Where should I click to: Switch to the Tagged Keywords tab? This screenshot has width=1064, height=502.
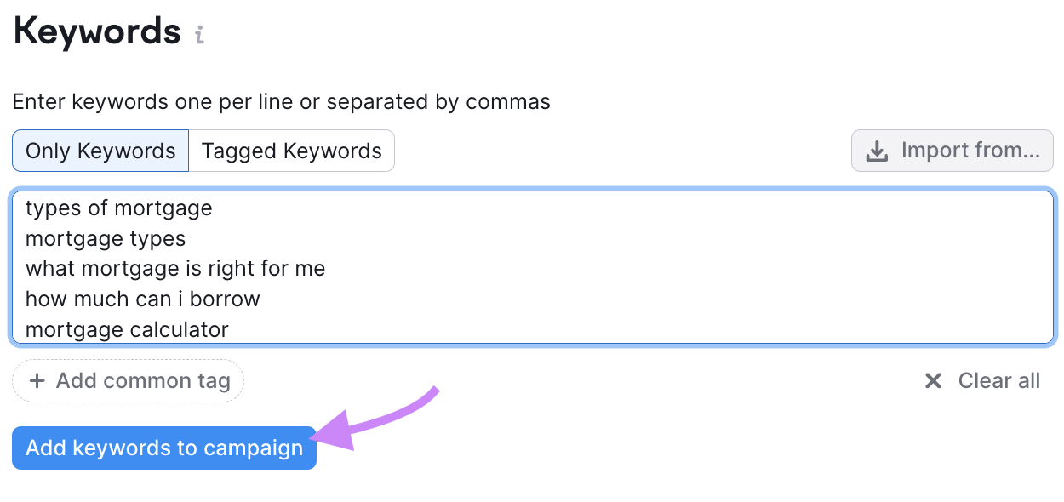click(291, 151)
